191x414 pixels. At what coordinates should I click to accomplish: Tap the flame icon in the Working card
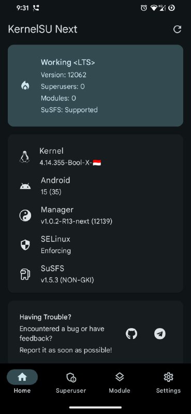pos(25,85)
